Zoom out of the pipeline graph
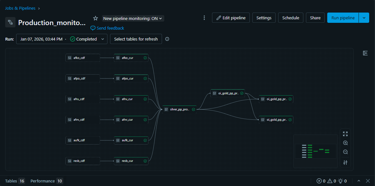Viewport: 375px width, 186px height. click(x=345, y=152)
